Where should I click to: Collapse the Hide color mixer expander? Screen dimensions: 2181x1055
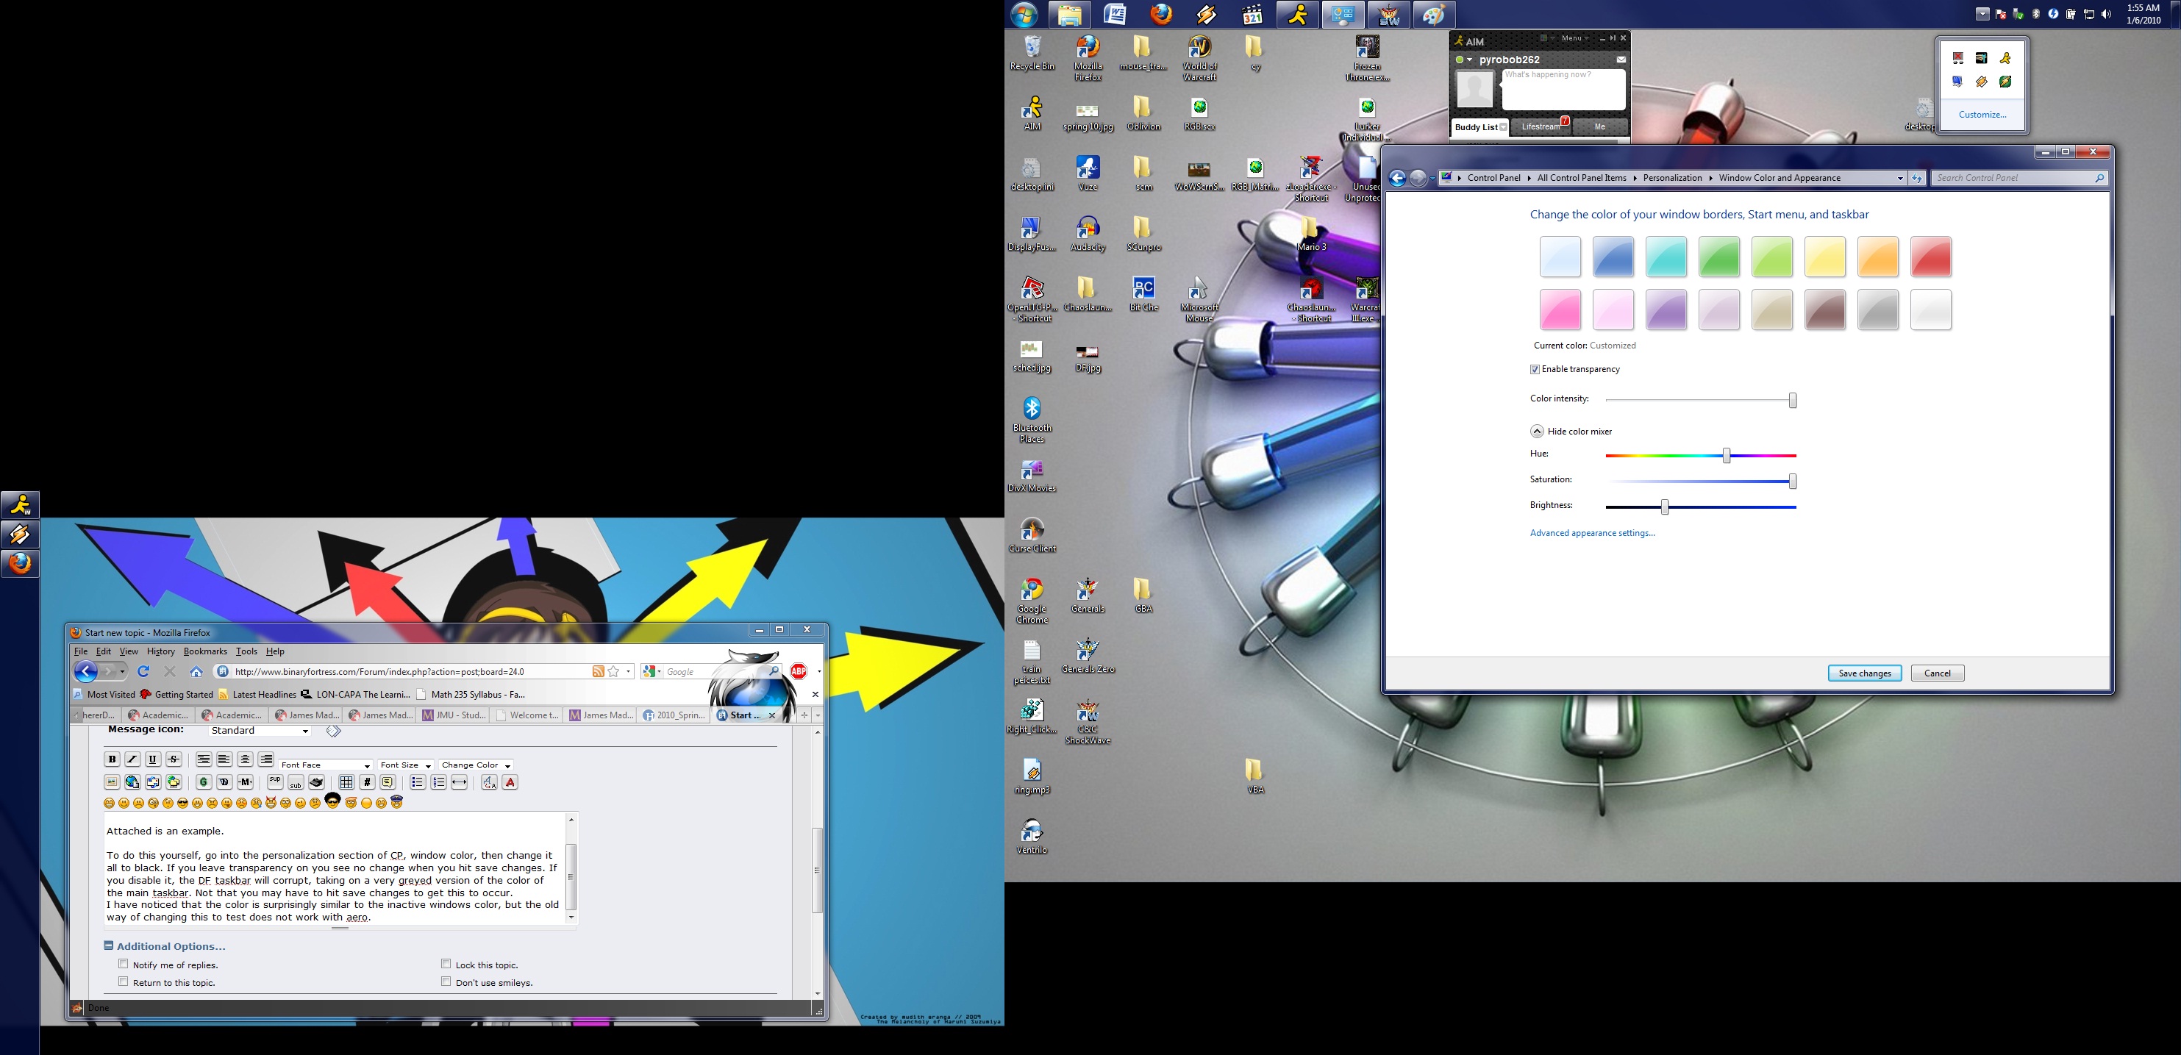pyautogui.click(x=1537, y=431)
